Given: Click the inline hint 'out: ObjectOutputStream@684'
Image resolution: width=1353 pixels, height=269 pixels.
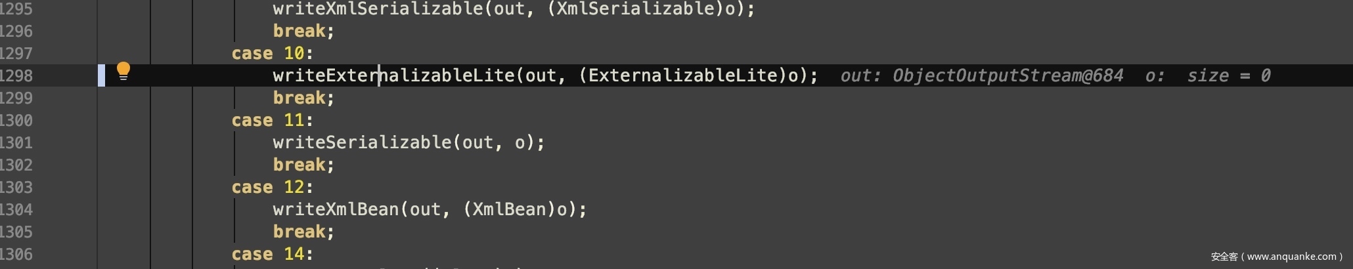Looking at the screenshot, I should click(981, 76).
